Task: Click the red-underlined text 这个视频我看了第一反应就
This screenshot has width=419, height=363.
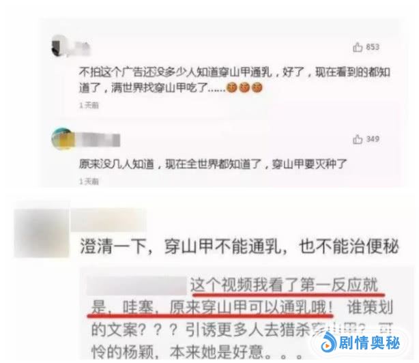Action: point(285,285)
